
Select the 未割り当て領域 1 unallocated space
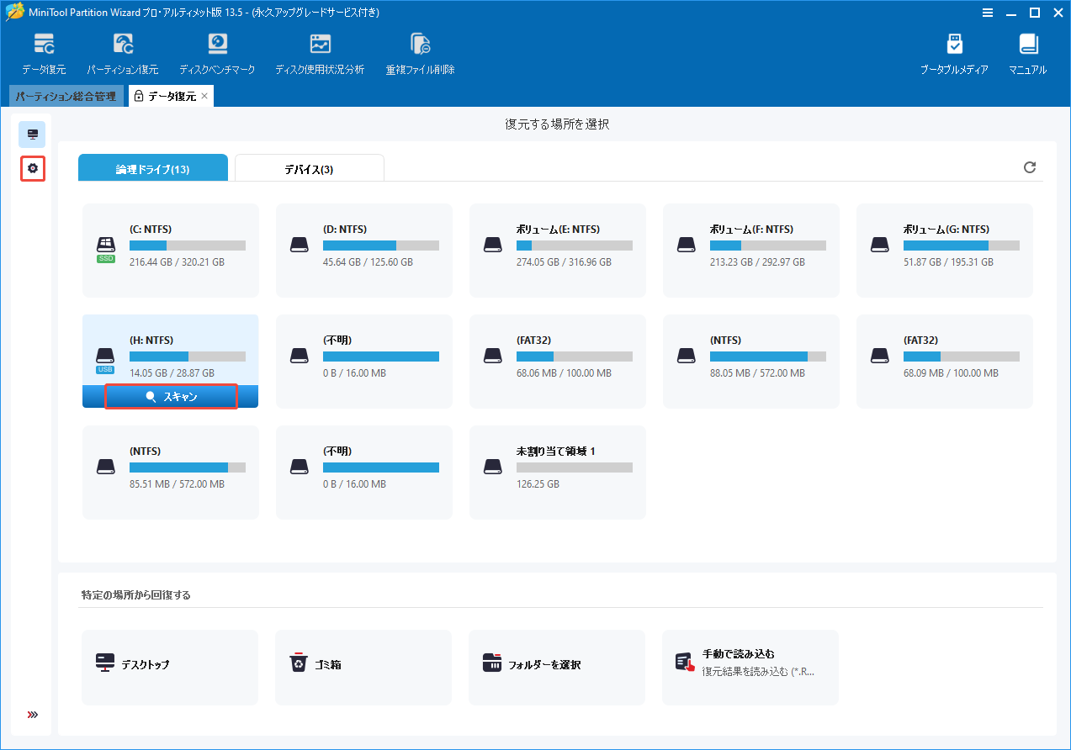tap(556, 472)
